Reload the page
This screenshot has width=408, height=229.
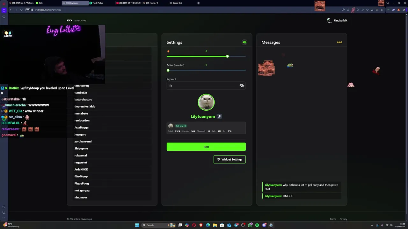coord(21,10)
